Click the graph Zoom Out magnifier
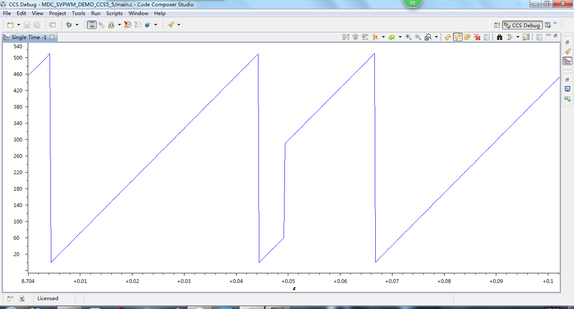Image resolution: width=574 pixels, height=309 pixels. coord(418,37)
